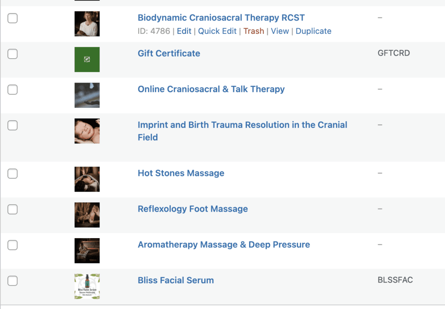Check the Bliss Facial Serum row checkbox
This screenshot has height=309, width=445.
13,281
